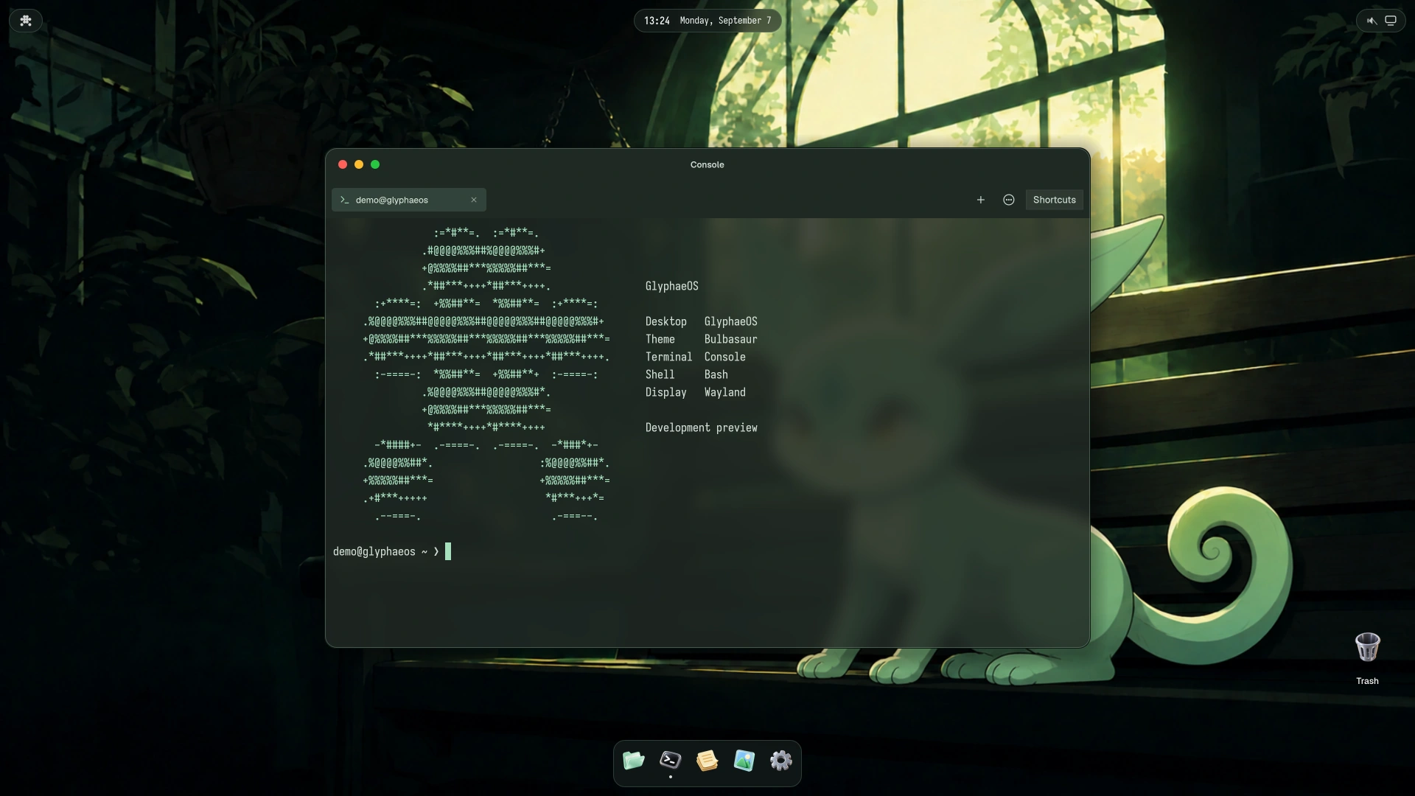
Task: Open the Console more options menu
Action: tap(1009, 200)
